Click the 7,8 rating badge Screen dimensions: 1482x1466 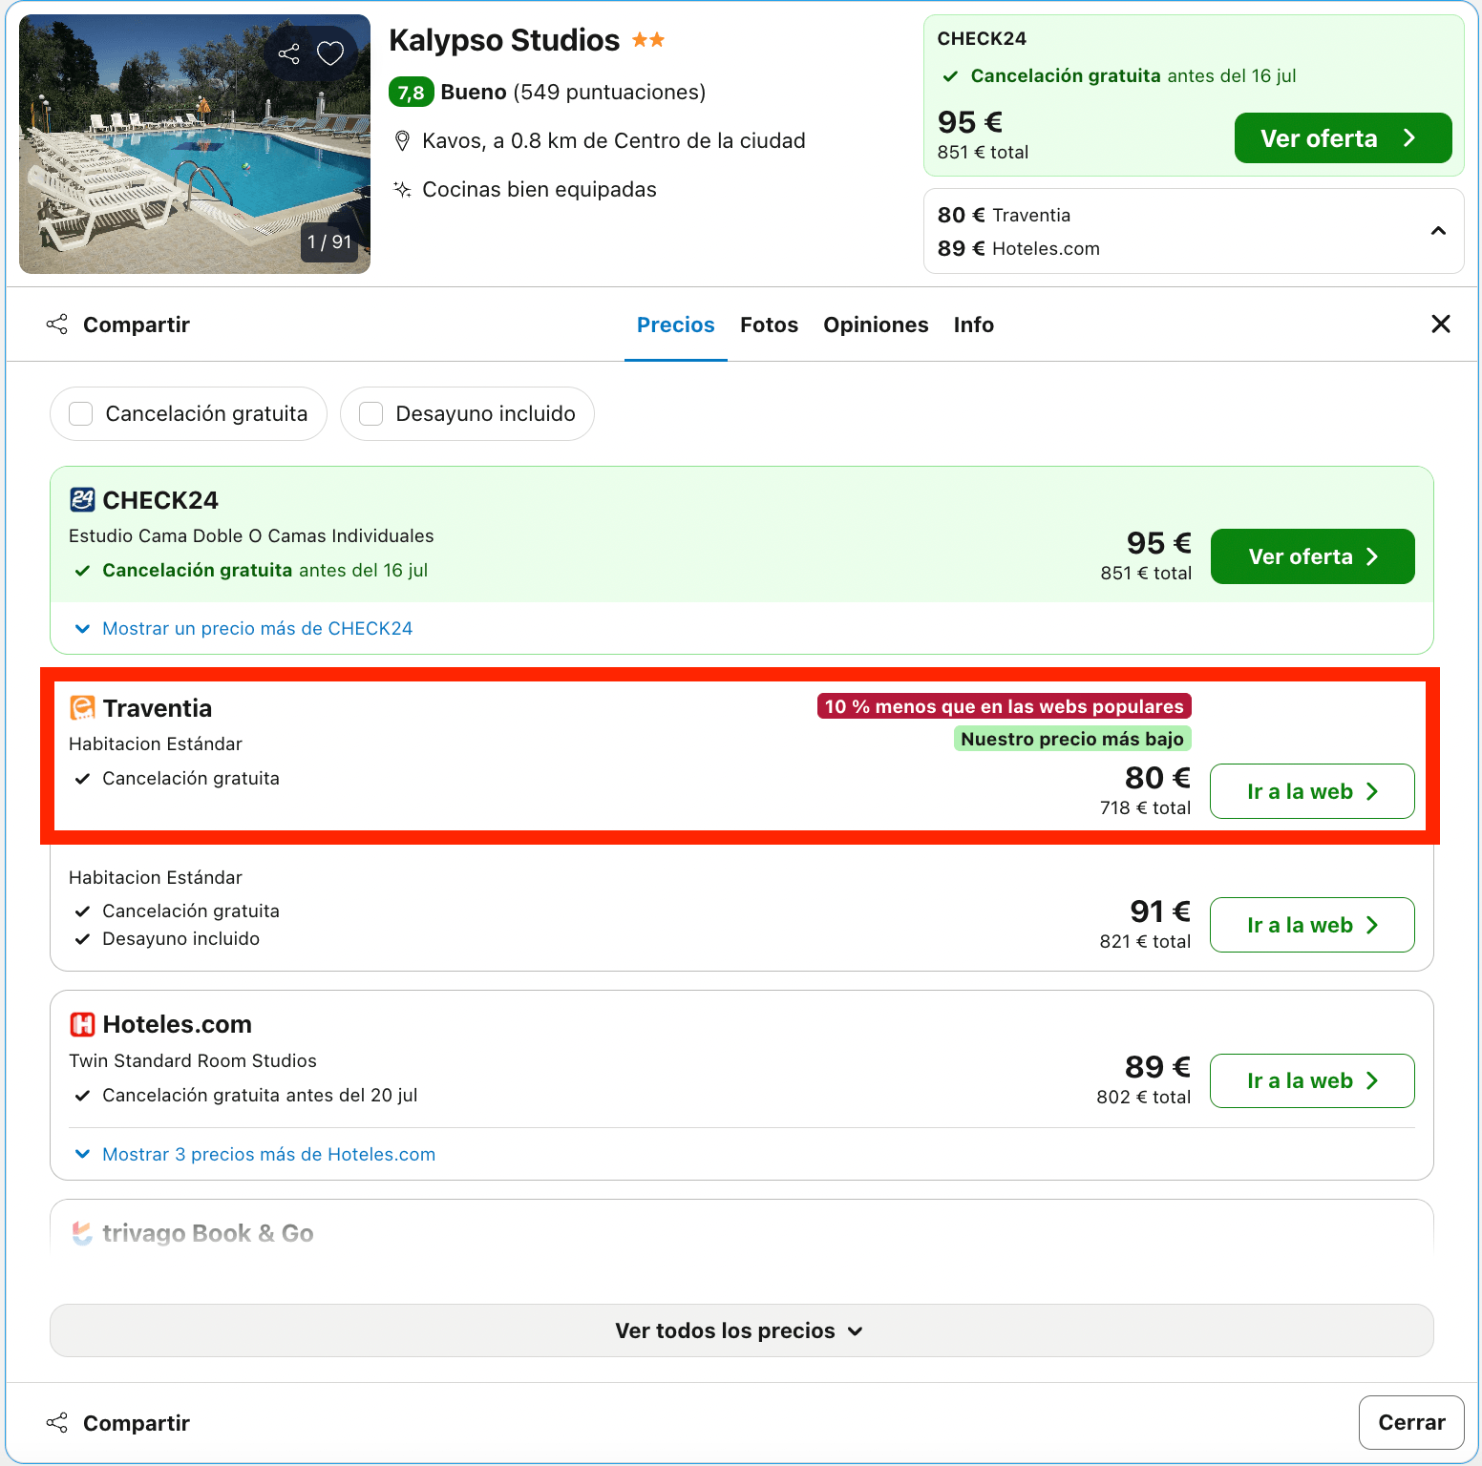click(x=412, y=93)
